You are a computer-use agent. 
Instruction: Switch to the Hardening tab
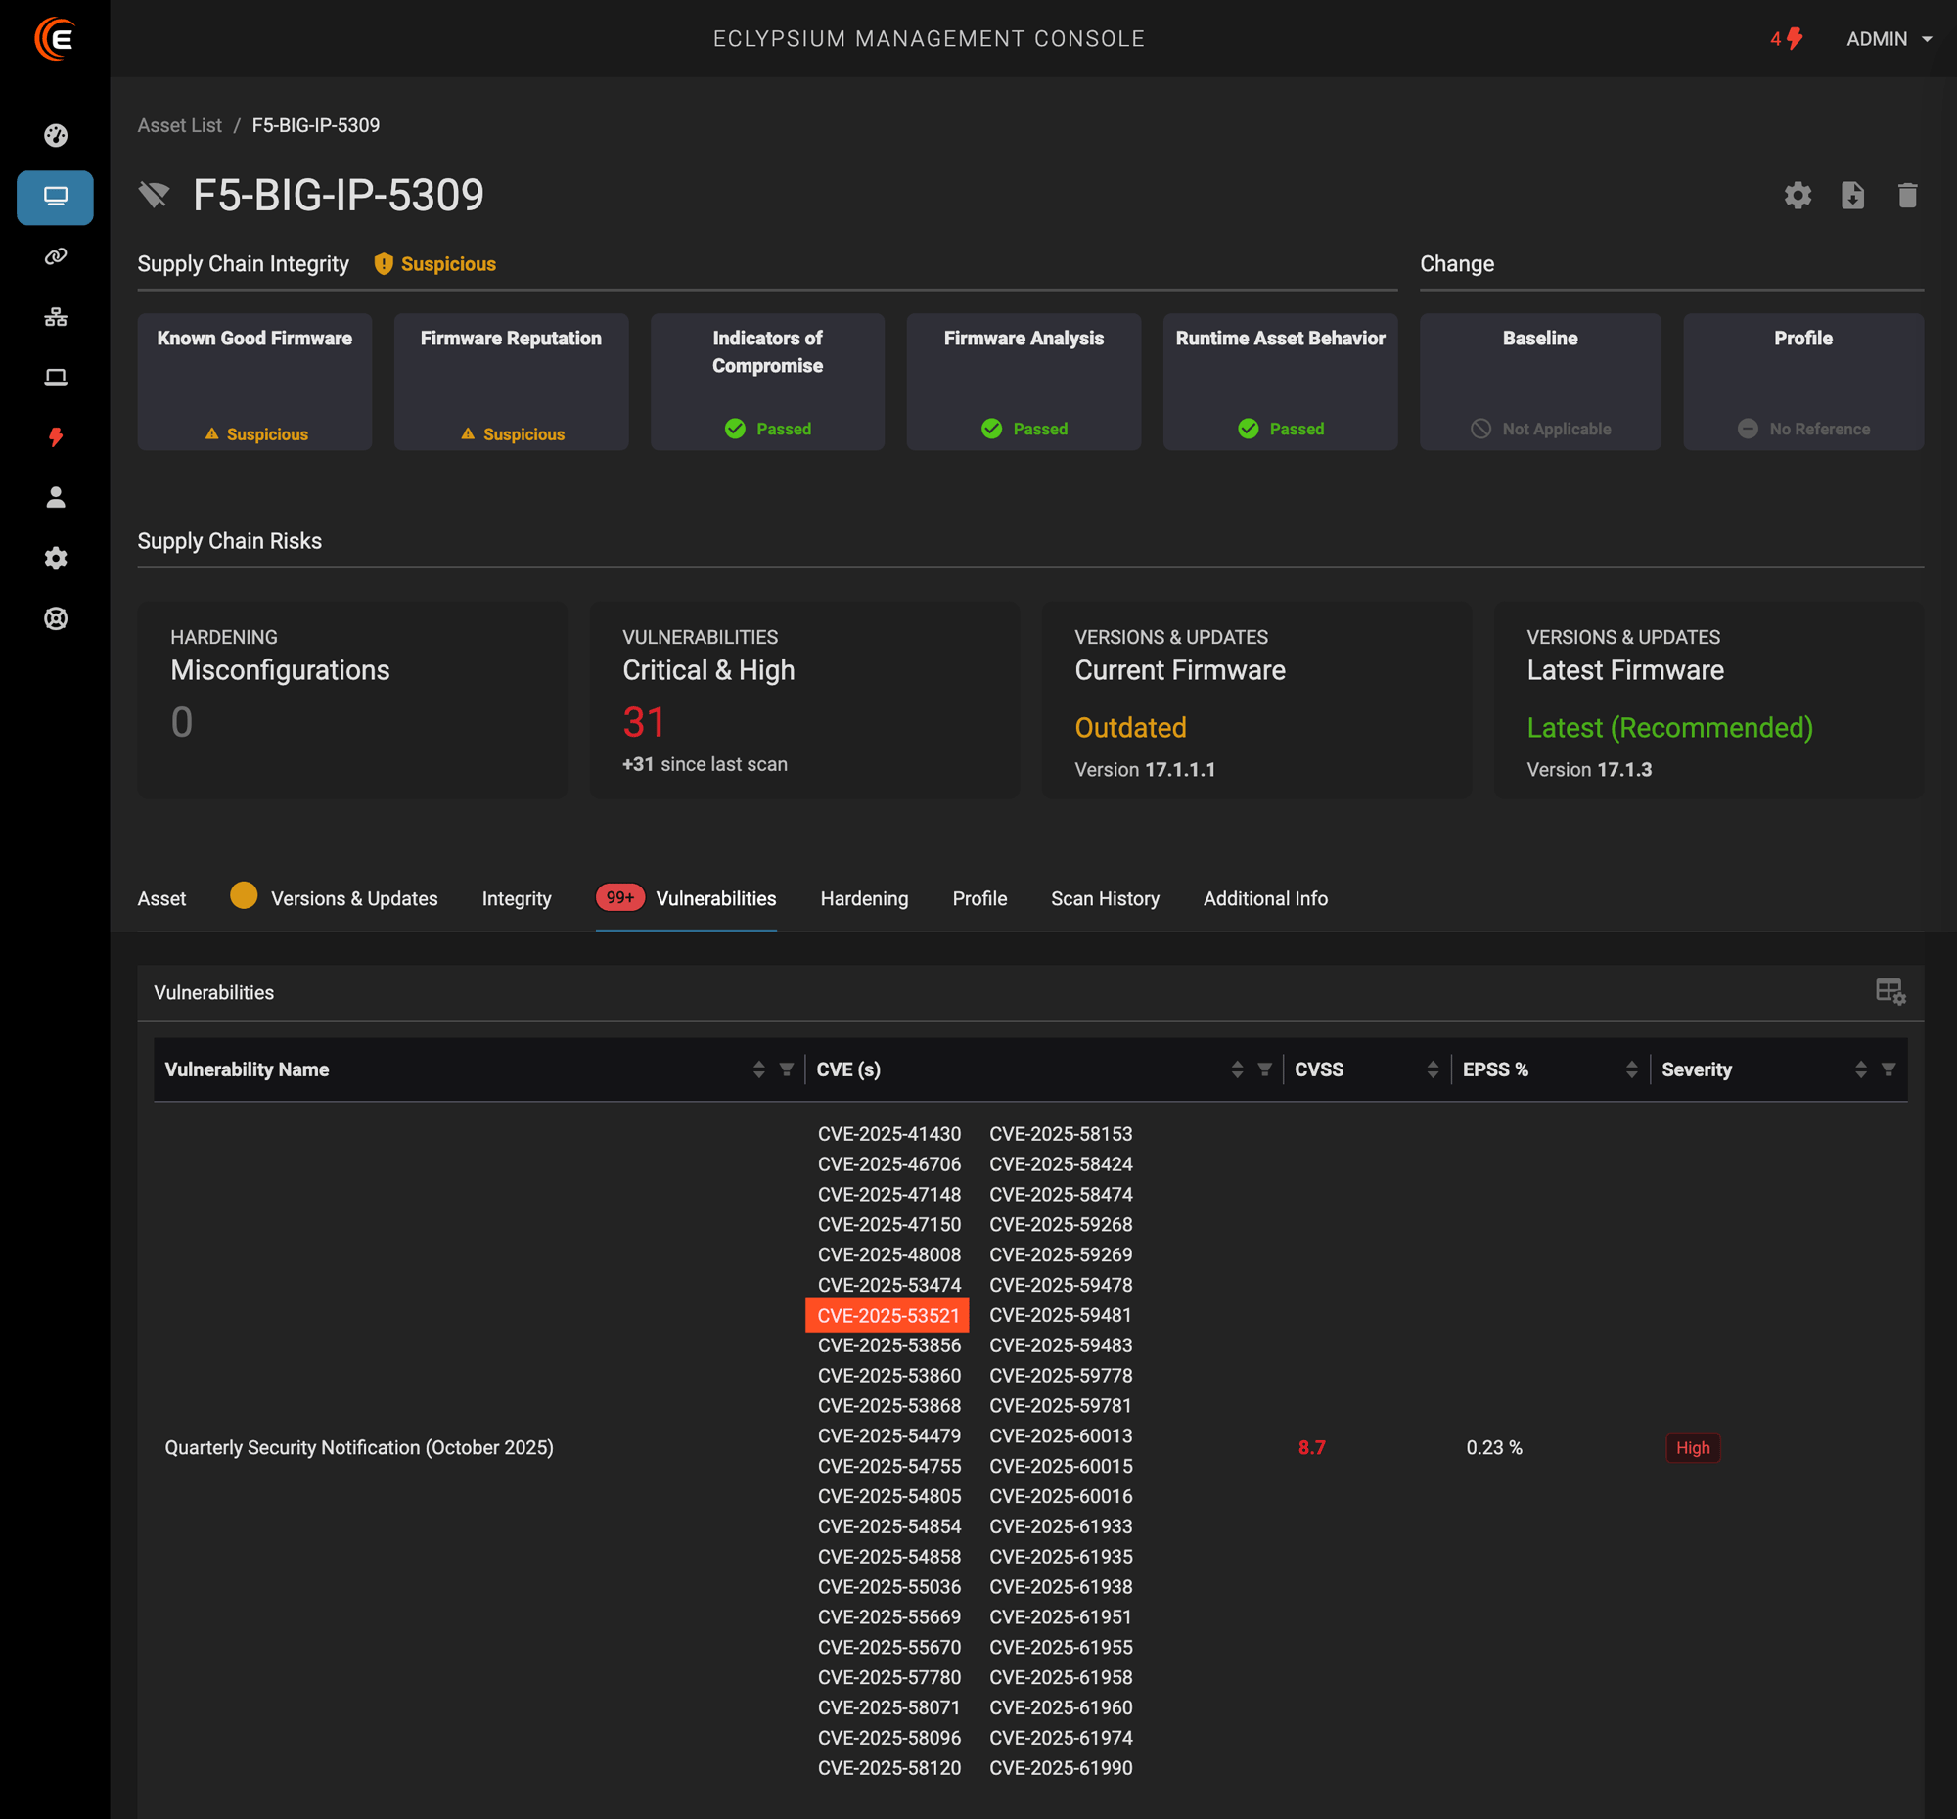(863, 898)
